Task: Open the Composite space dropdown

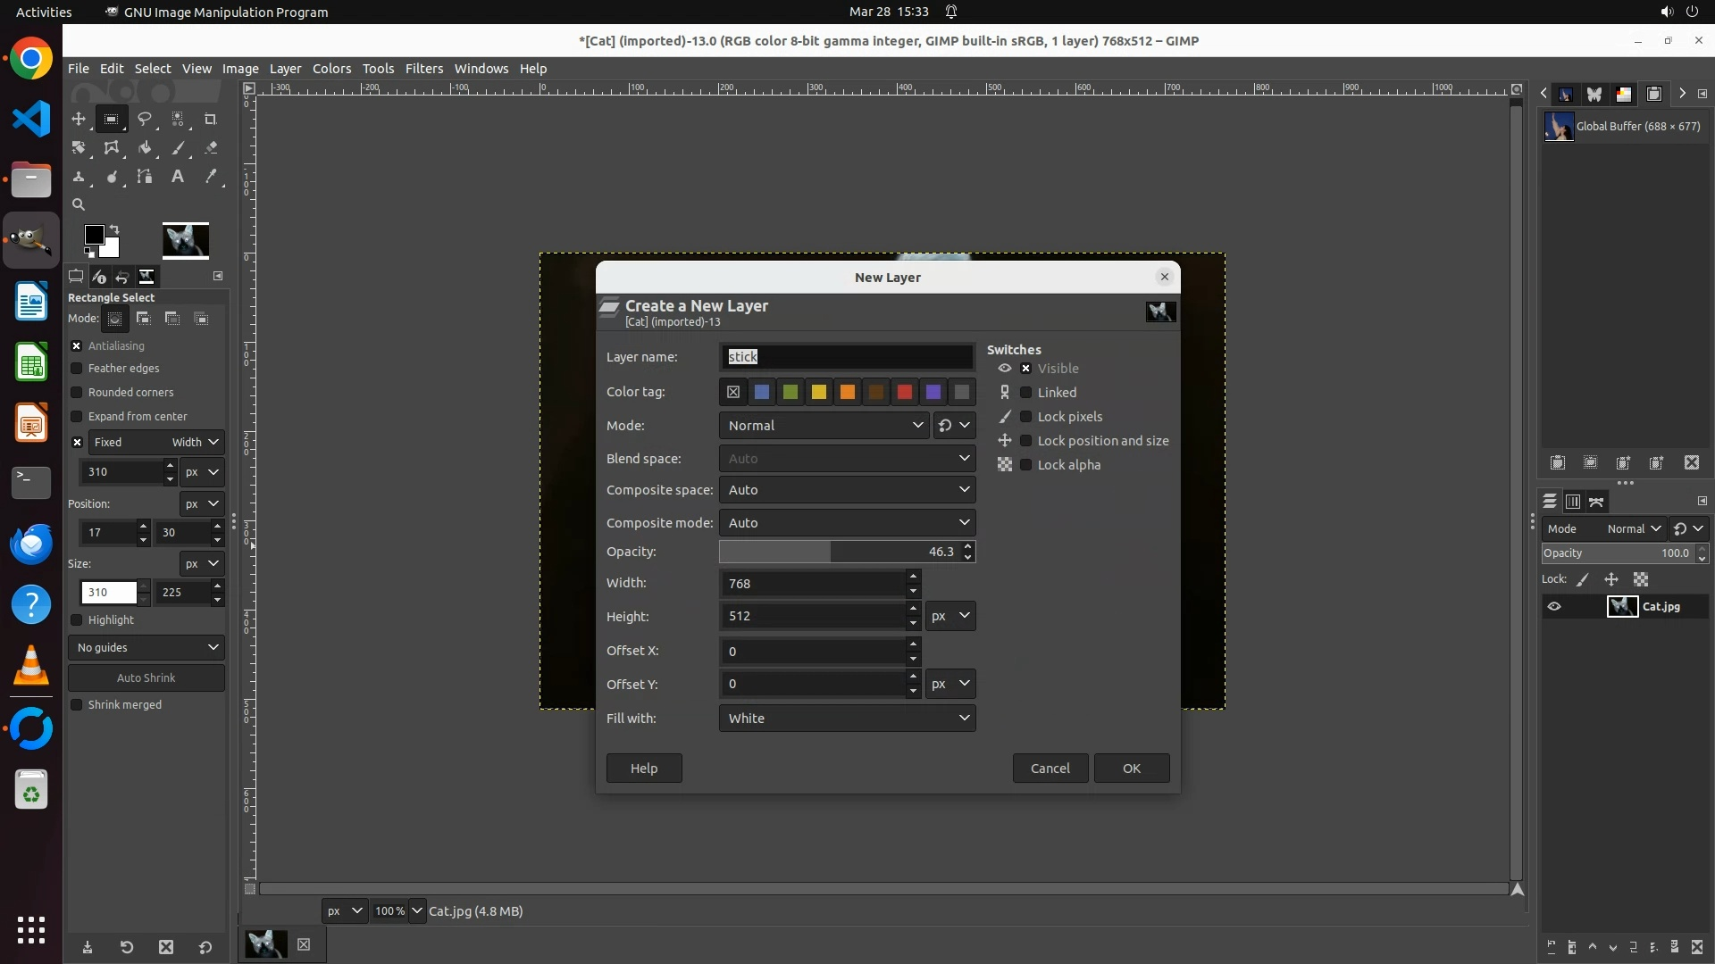Action: (846, 490)
